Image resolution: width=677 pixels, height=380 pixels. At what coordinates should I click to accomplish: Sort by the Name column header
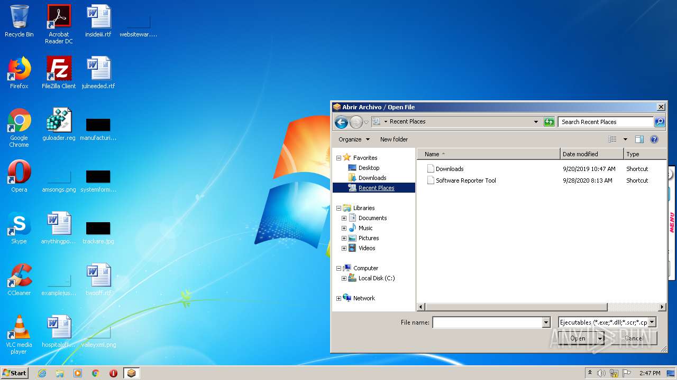click(489, 154)
